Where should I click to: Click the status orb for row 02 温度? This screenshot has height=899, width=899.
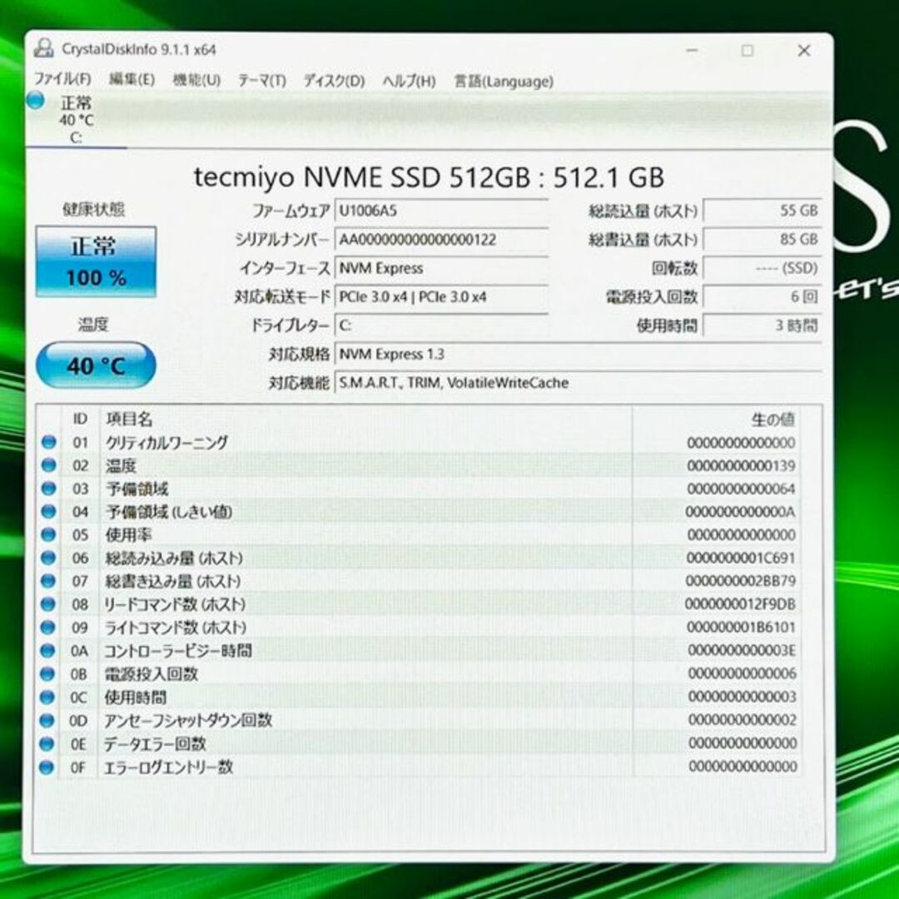(x=49, y=465)
